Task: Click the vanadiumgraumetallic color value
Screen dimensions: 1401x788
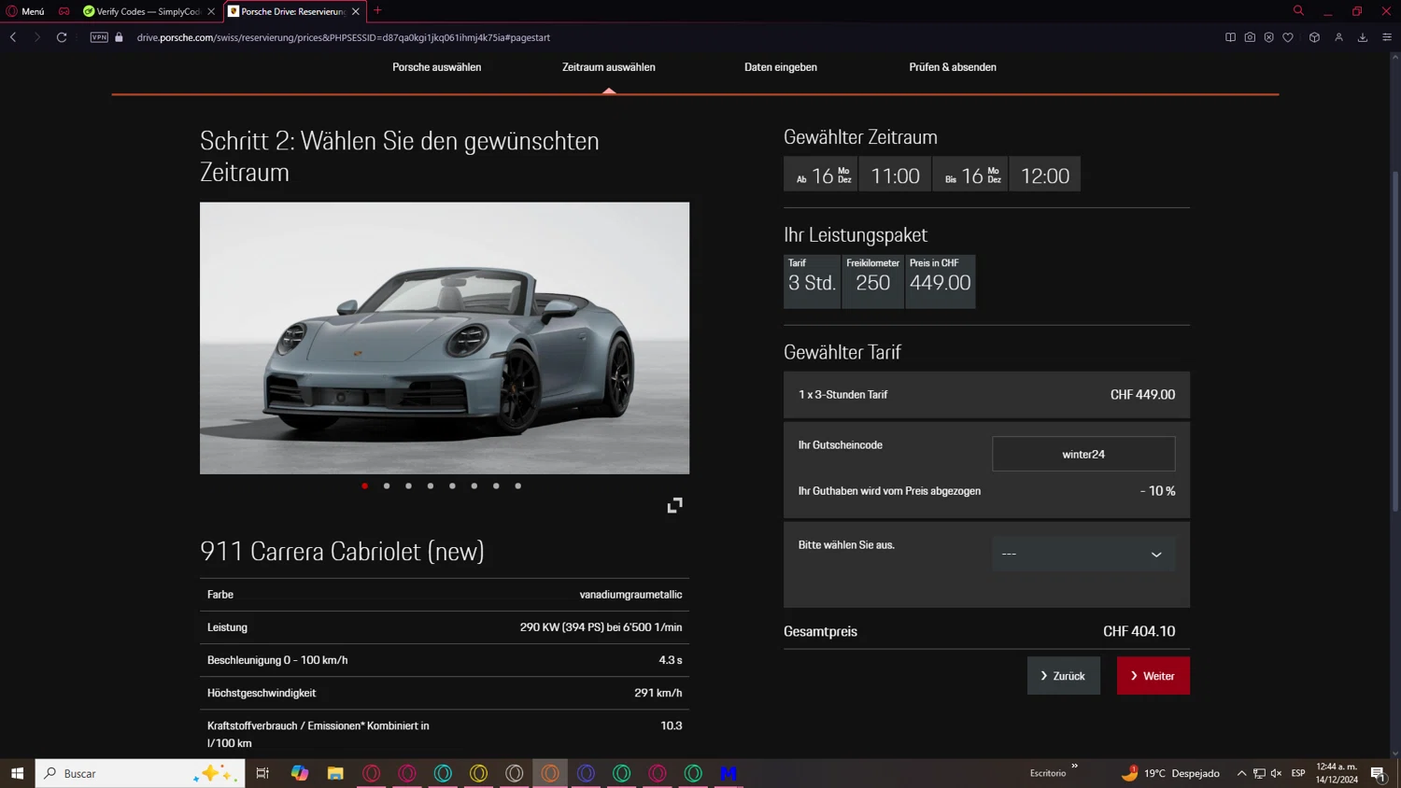Action: (x=630, y=595)
